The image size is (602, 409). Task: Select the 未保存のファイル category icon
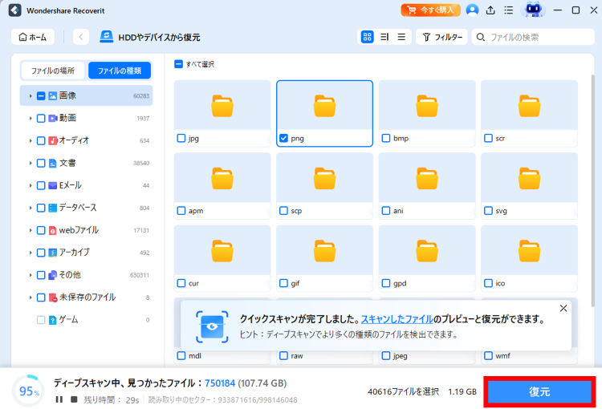tap(53, 298)
